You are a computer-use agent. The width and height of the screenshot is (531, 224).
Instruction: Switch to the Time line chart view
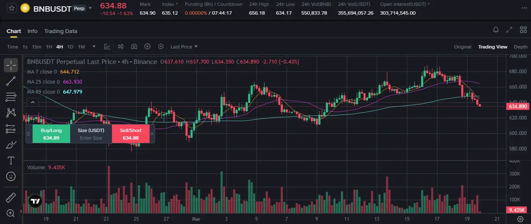pyautogui.click(x=13, y=47)
